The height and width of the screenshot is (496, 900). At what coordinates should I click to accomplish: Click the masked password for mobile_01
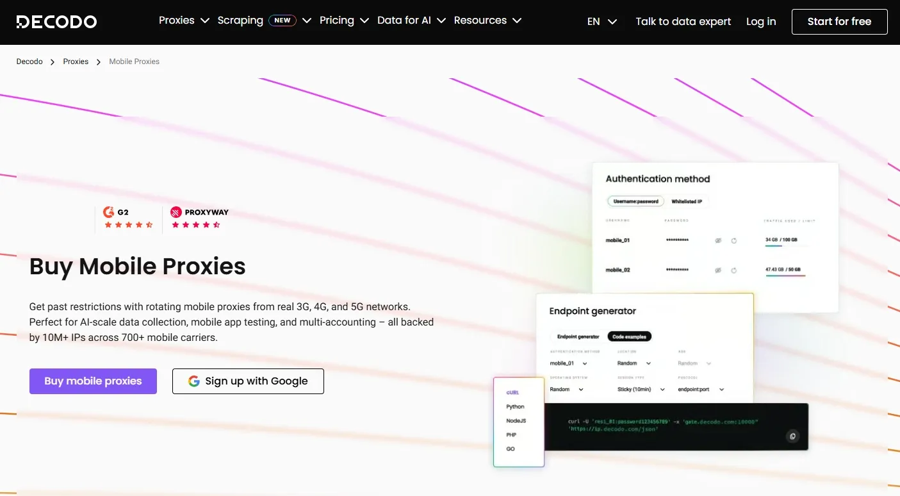(677, 240)
